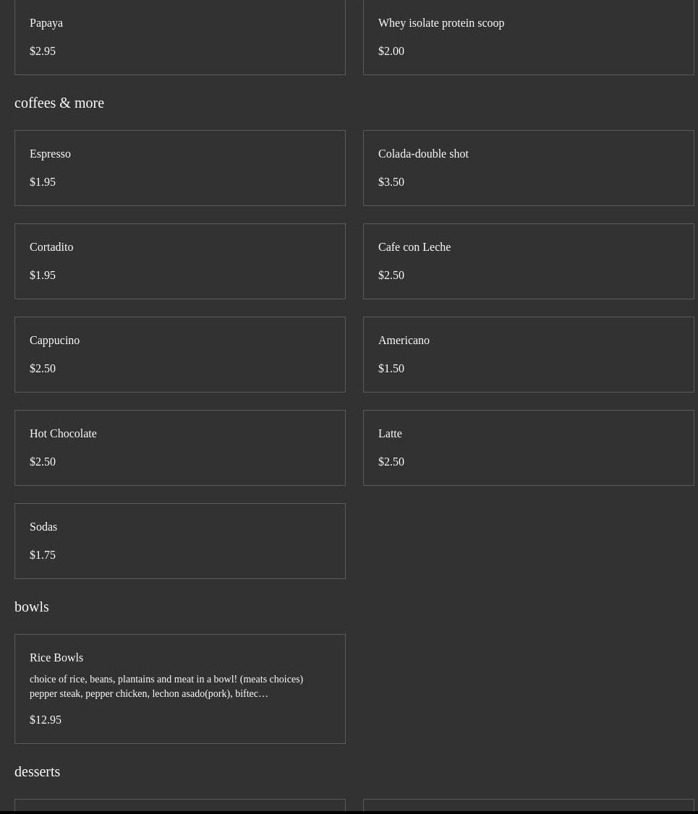
Task: Click the bowls section heading
Action: pos(32,607)
